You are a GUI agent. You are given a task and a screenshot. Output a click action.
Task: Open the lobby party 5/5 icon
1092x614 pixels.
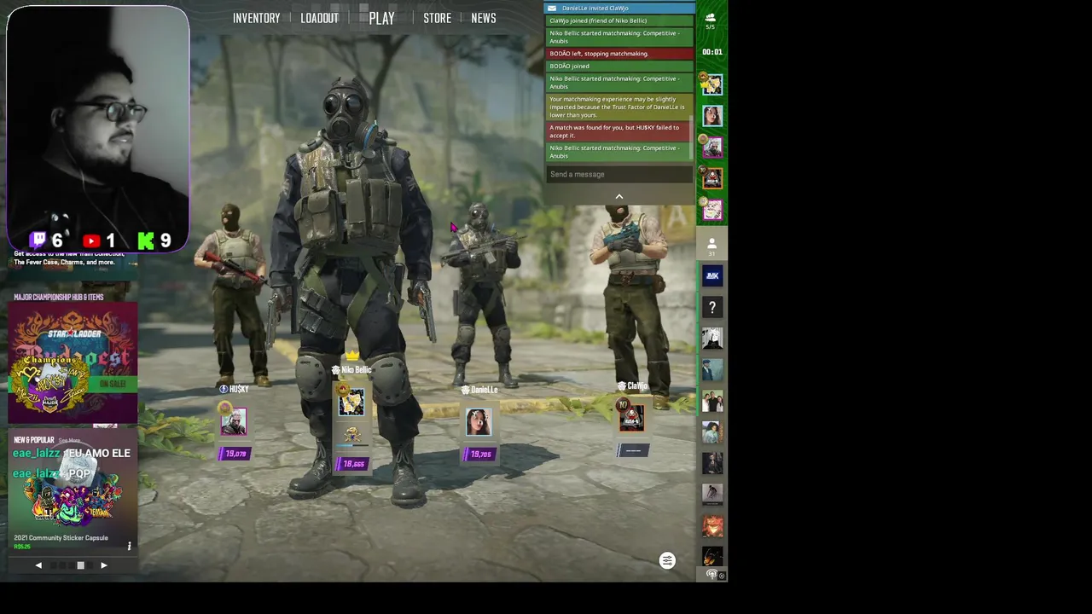pos(710,20)
